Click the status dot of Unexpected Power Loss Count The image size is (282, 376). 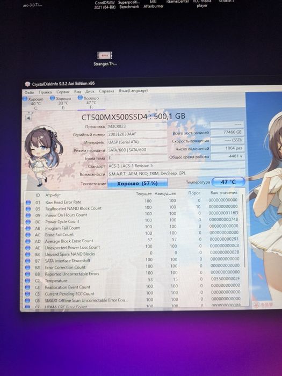click(x=28, y=248)
